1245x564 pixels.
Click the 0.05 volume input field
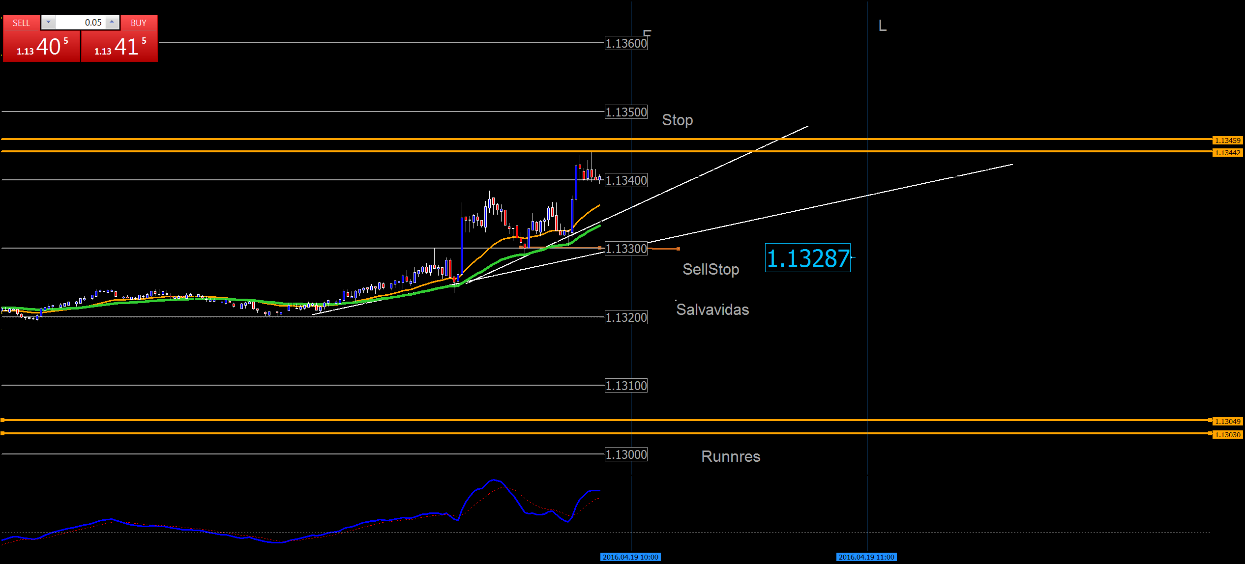[x=80, y=23]
